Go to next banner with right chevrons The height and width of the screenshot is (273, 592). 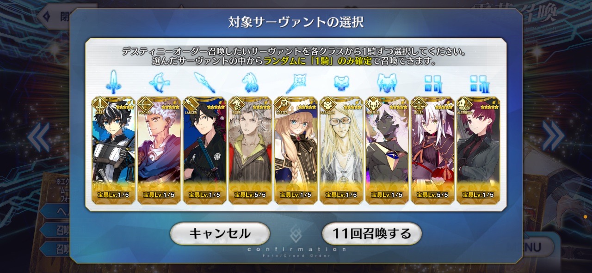[553, 136]
